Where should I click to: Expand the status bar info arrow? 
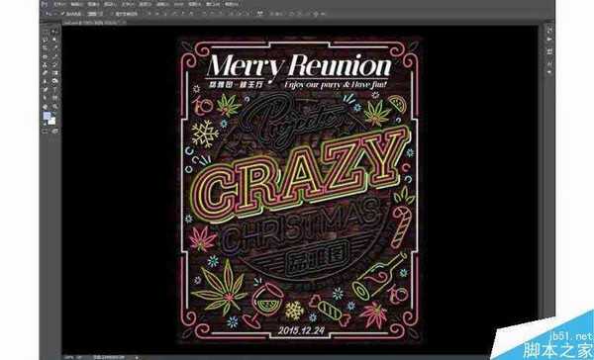pyautogui.click(x=137, y=357)
